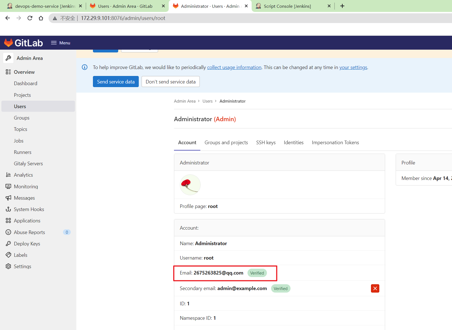Open Groups in sidebar

point(22,118)
